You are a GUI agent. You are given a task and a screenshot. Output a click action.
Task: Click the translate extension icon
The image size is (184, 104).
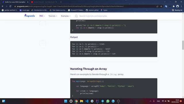[x=166, y=6]
